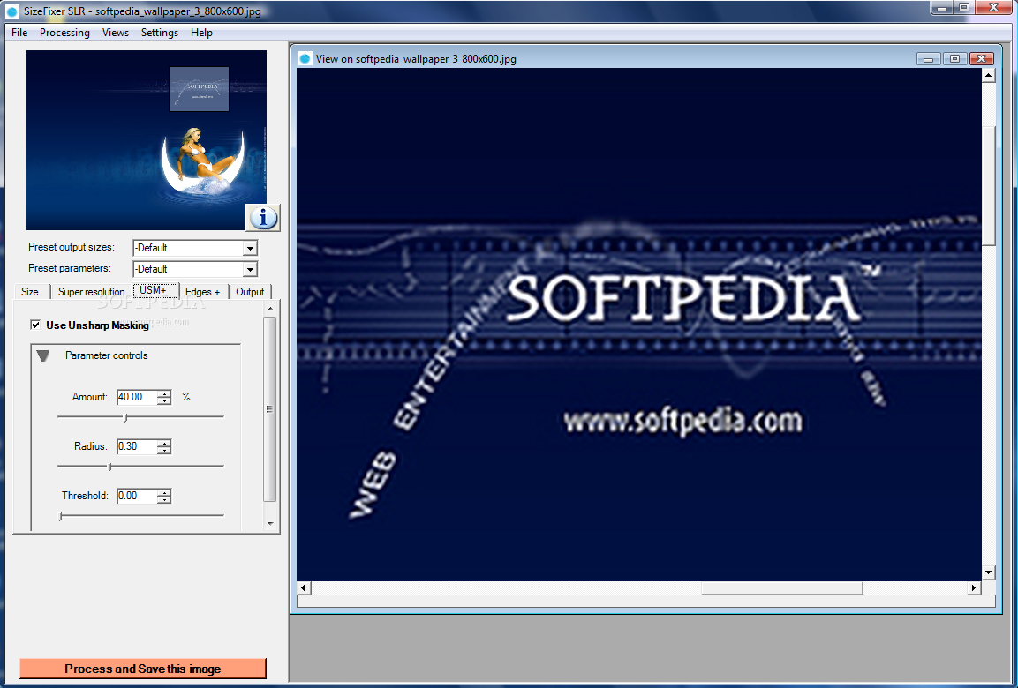The width and height of the screenshot is (1018, 688).
Task: Toggle Use Unsharp Masking checkbox
Action: (35, 325)
